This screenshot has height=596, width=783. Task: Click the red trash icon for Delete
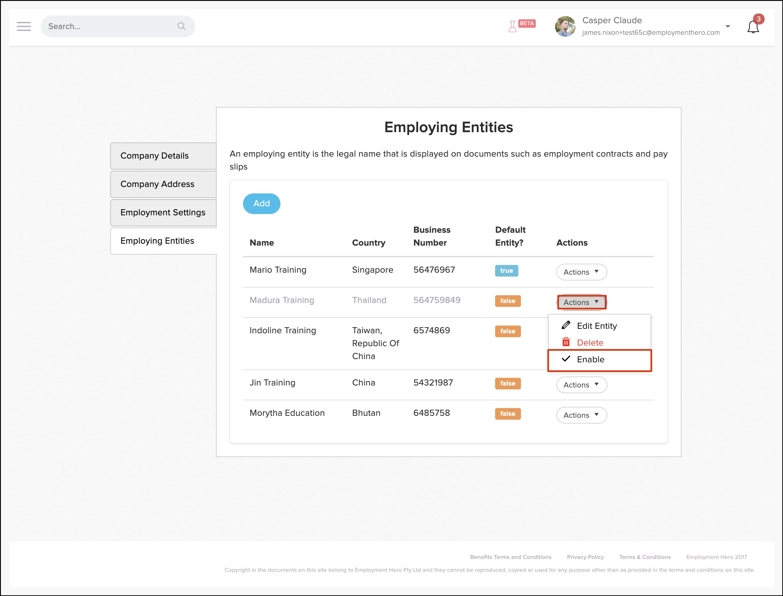point(566,342)
